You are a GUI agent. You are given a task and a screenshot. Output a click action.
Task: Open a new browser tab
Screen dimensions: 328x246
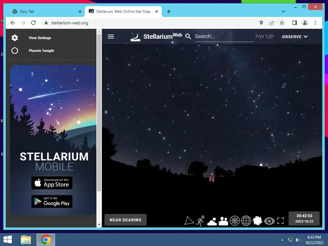point(169,12)
